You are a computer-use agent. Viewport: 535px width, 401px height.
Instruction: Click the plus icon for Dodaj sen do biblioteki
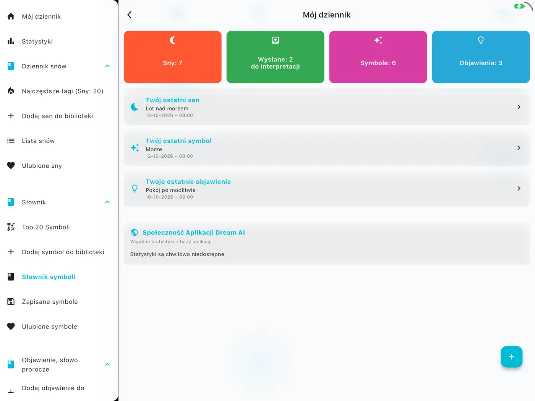(x=11, y=116)
